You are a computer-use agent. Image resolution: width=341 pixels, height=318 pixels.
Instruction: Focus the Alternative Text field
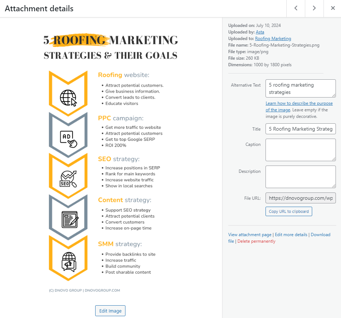pyautogui.click(x=300, y=88)
